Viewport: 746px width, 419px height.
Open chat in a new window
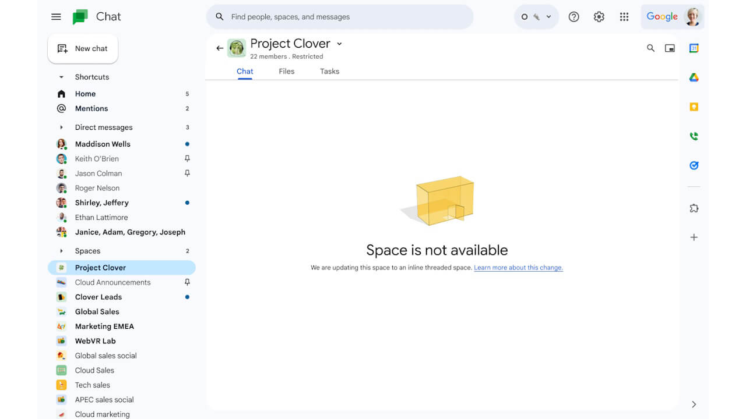670,48
